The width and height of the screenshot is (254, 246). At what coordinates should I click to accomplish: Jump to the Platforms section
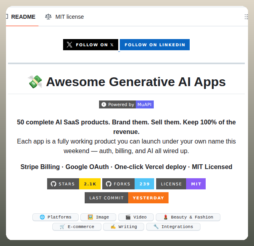tap(56, 217)
